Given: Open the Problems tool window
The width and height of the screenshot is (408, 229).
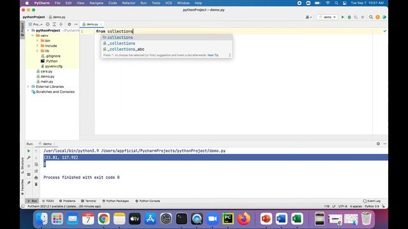Looking at the screenshot, I should pyautogui.click(x=68, y=201).
